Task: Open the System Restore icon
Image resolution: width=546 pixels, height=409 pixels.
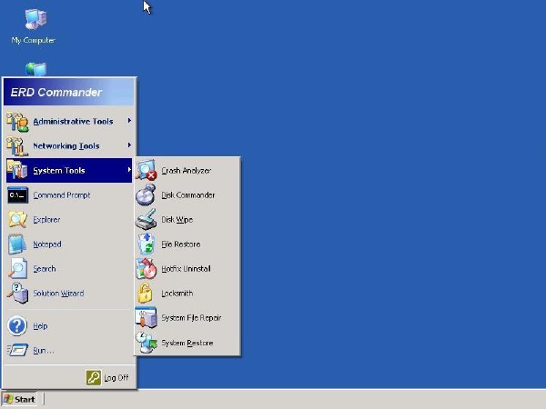Action: tap(146, 343)
